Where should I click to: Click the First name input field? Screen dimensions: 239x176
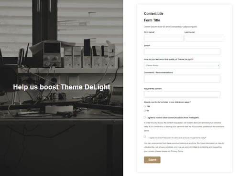point(163,38)
